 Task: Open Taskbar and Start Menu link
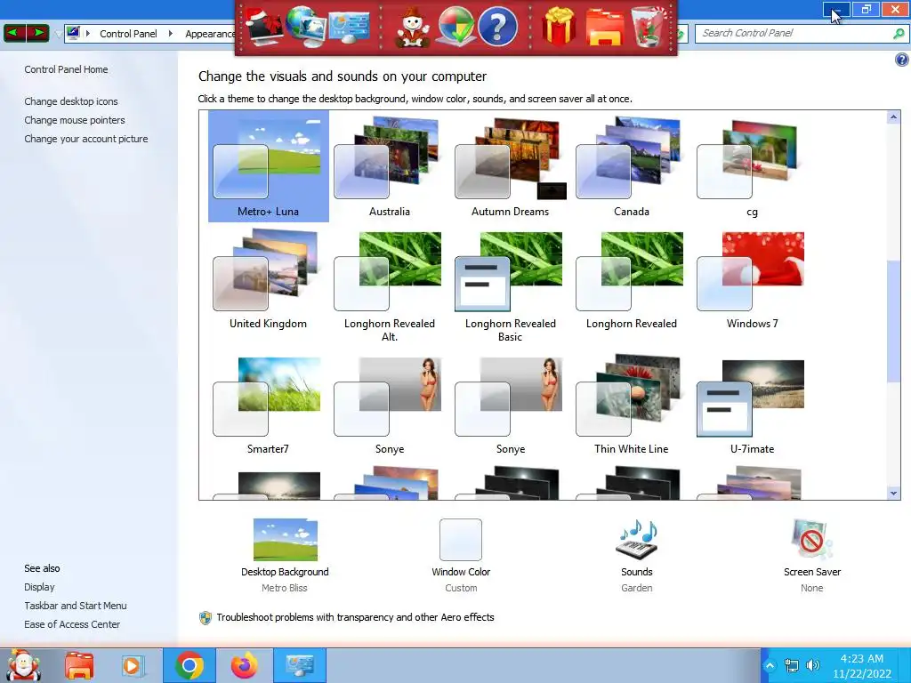click(76, 606)
